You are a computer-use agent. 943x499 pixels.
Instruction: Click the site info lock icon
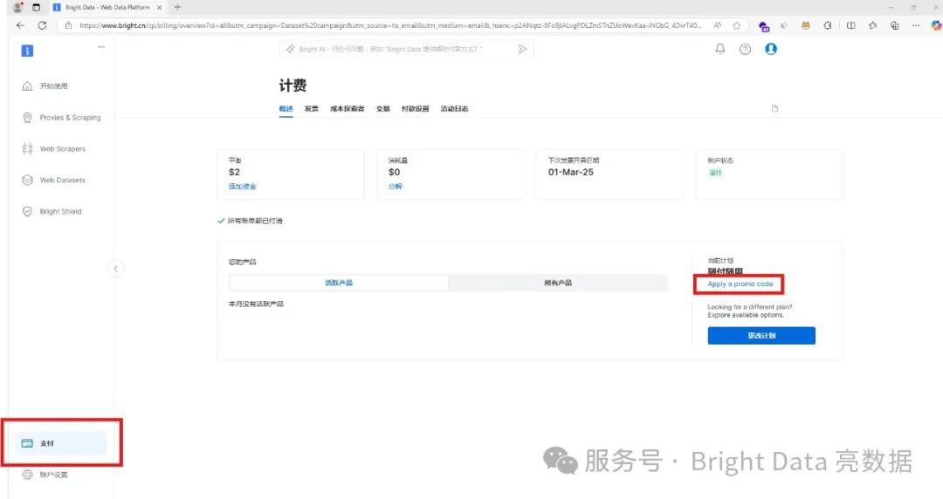pos(68,25)
